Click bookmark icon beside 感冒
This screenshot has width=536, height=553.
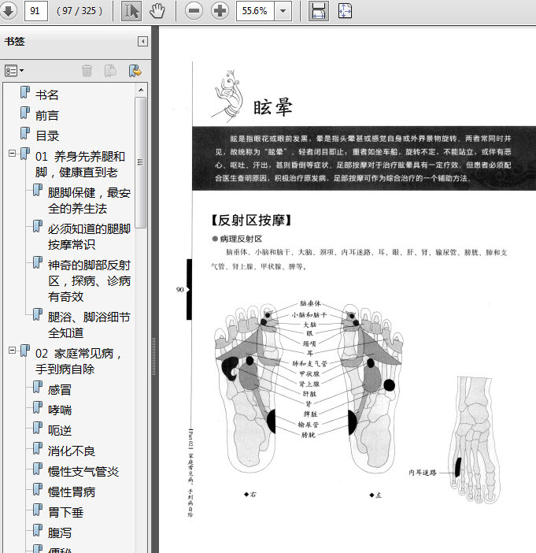(38, 388)
